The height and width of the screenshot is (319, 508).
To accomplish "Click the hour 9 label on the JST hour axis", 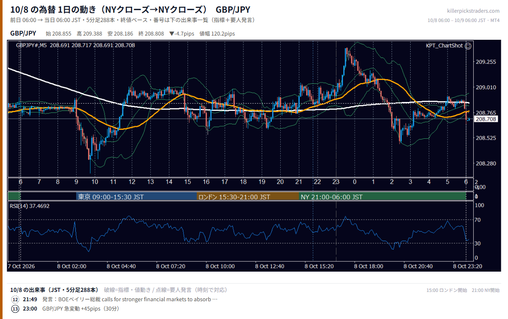I will [76, 182].
